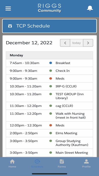99x176 pixels.
Task: Open Walk with Nursing event
Action: (49, 116)
